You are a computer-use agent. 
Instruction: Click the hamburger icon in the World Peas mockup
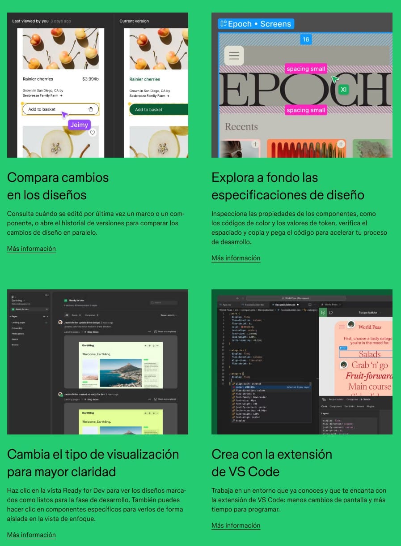[342, 327]
